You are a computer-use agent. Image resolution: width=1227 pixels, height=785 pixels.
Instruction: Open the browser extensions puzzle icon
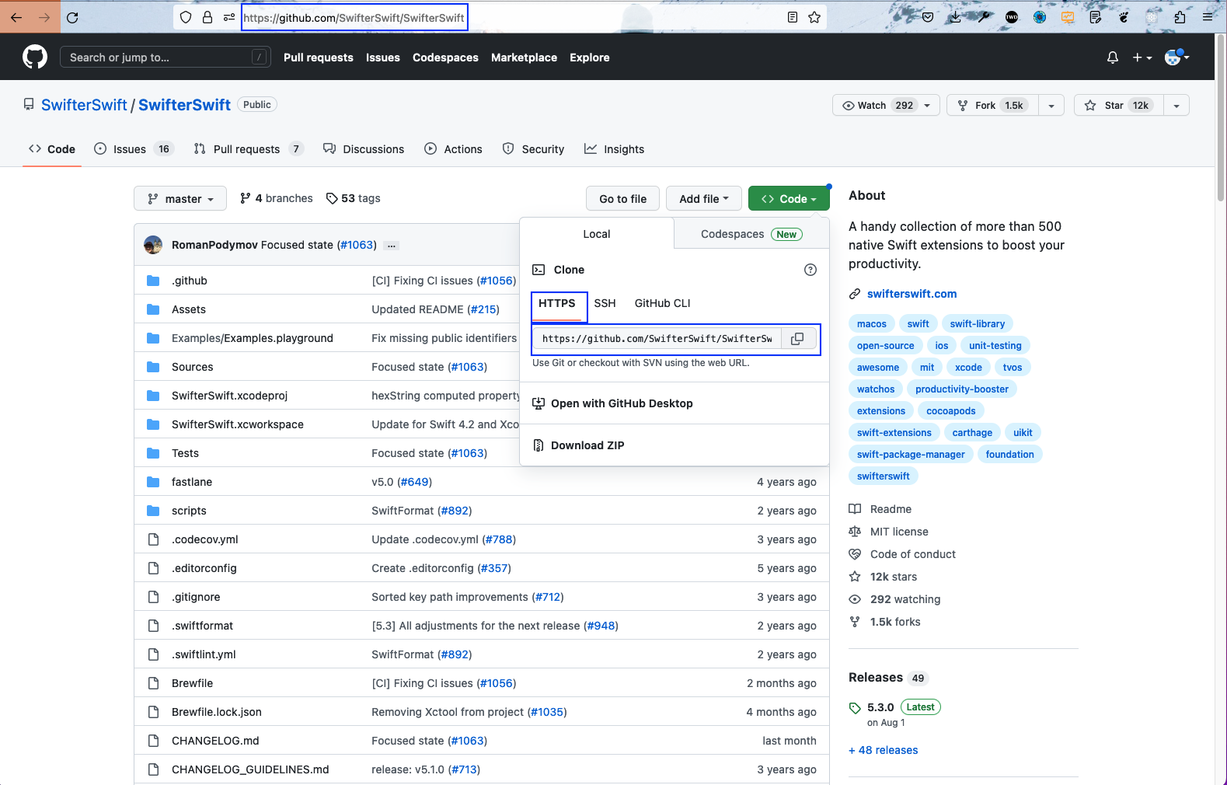pos(1180,17)
